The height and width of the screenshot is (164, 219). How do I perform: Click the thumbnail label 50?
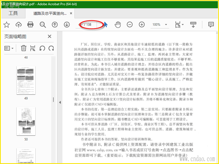coord(26,139)
